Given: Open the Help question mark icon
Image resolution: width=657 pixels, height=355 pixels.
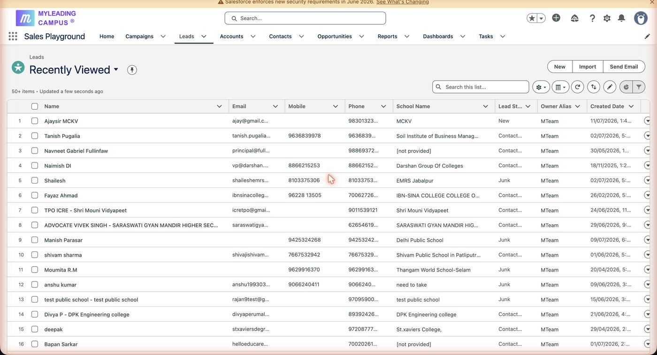Looking at the screenshot, I should coord(592,18).
